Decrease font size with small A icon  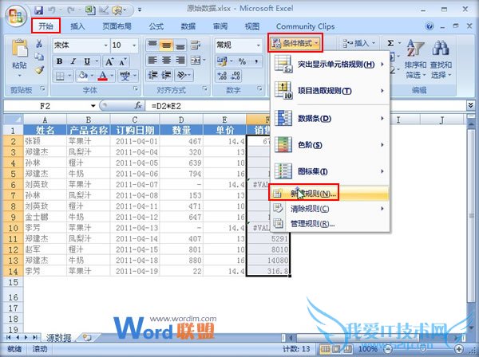(122, 62)
